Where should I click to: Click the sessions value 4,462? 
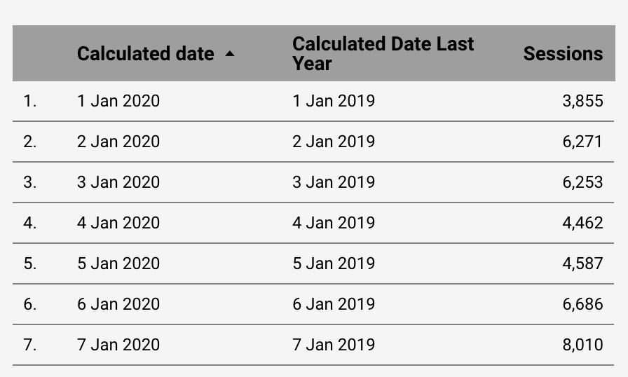coord(582,224)
